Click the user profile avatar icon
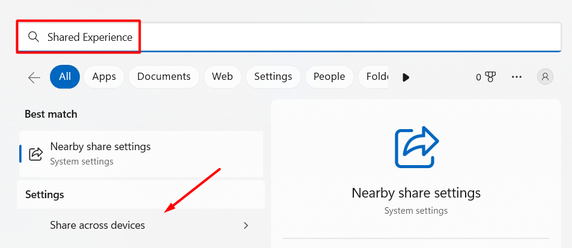This screenshot has height=248, width=572. [545, 77]
